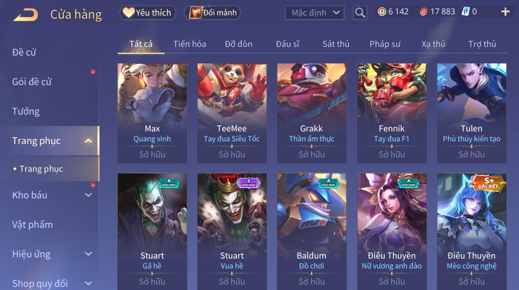This screenshot has width=519, height=290.
Task: Click the plus icon to add currency
Action: (505, 12)
